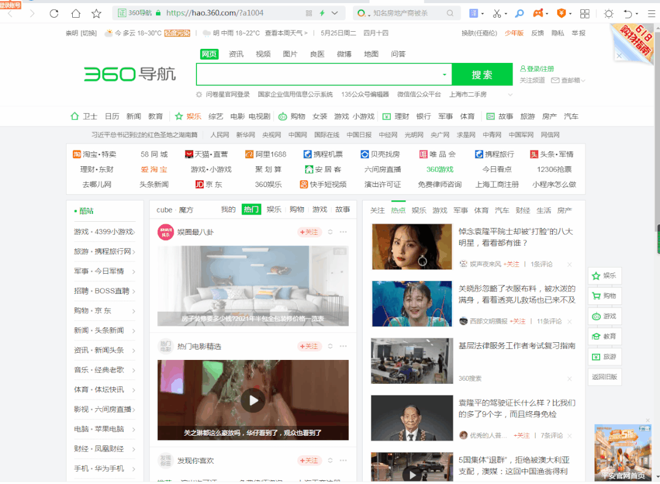Click the sun brightness mode icon

pyautogui.click(x=609, y=13)
